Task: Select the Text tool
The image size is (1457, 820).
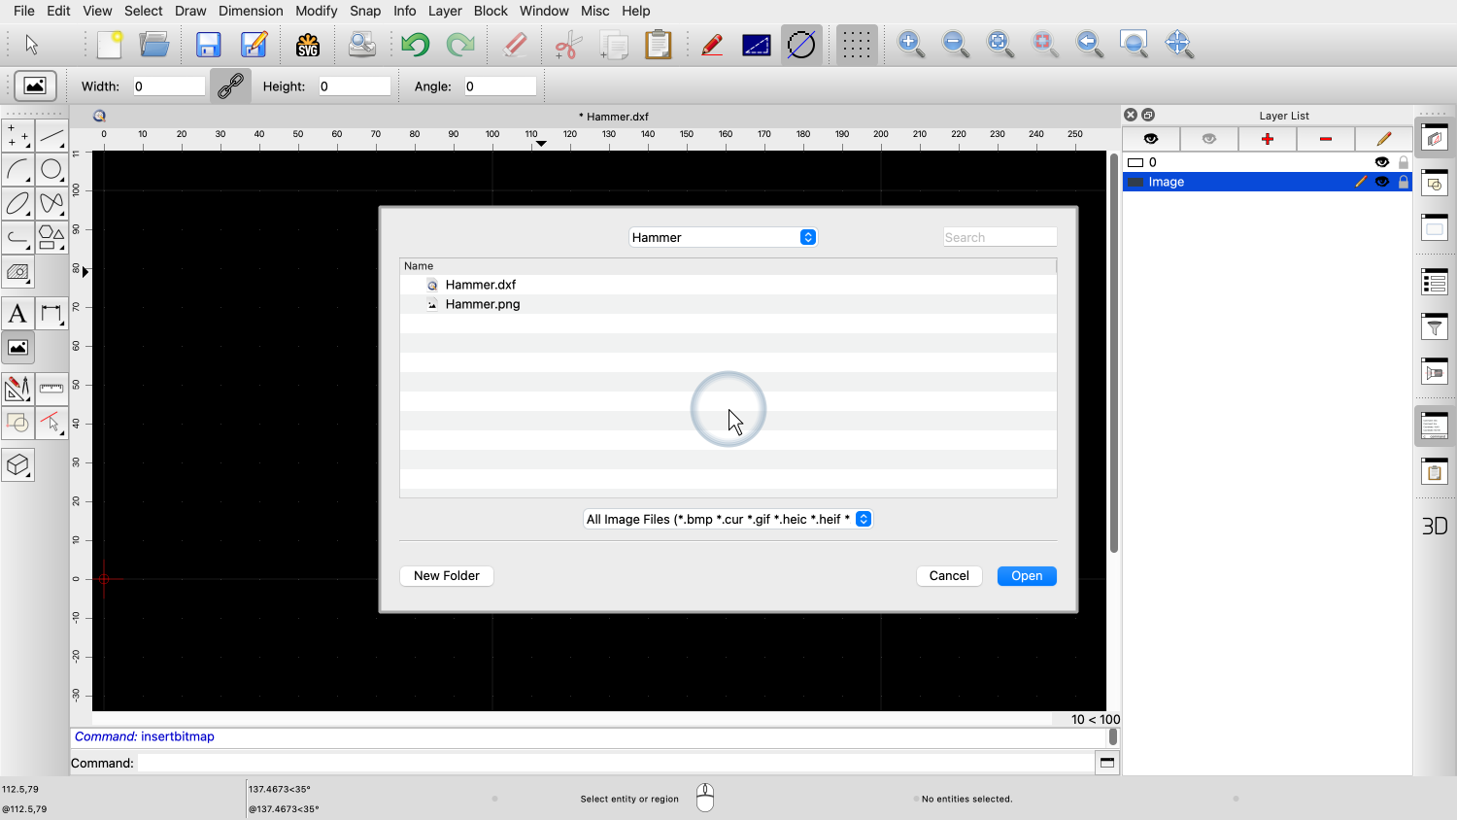Action: [17, 314]
